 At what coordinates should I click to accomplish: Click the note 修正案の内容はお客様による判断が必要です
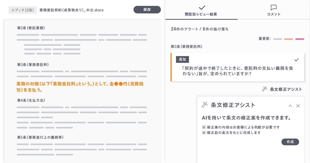click(241, 127)
